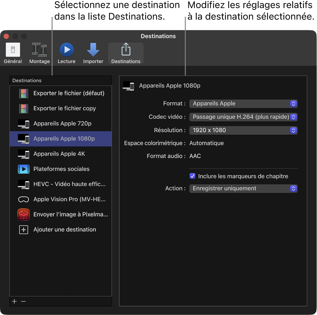Image resolution: width=317 pixels, height=315 pixels.
Task: Click the film icon for Exporter le fichier copy
Action: pyautogui.click(x=24, y=109)
